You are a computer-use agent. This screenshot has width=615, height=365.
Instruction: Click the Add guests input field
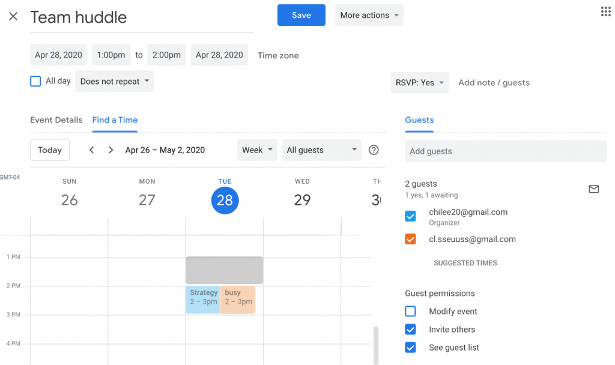coord(506,151)
